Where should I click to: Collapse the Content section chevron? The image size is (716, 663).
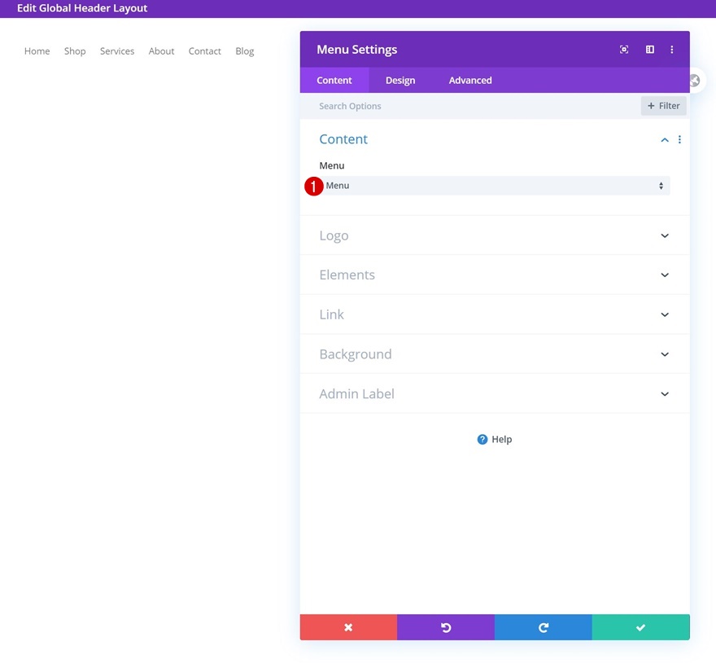coord(665,140)
